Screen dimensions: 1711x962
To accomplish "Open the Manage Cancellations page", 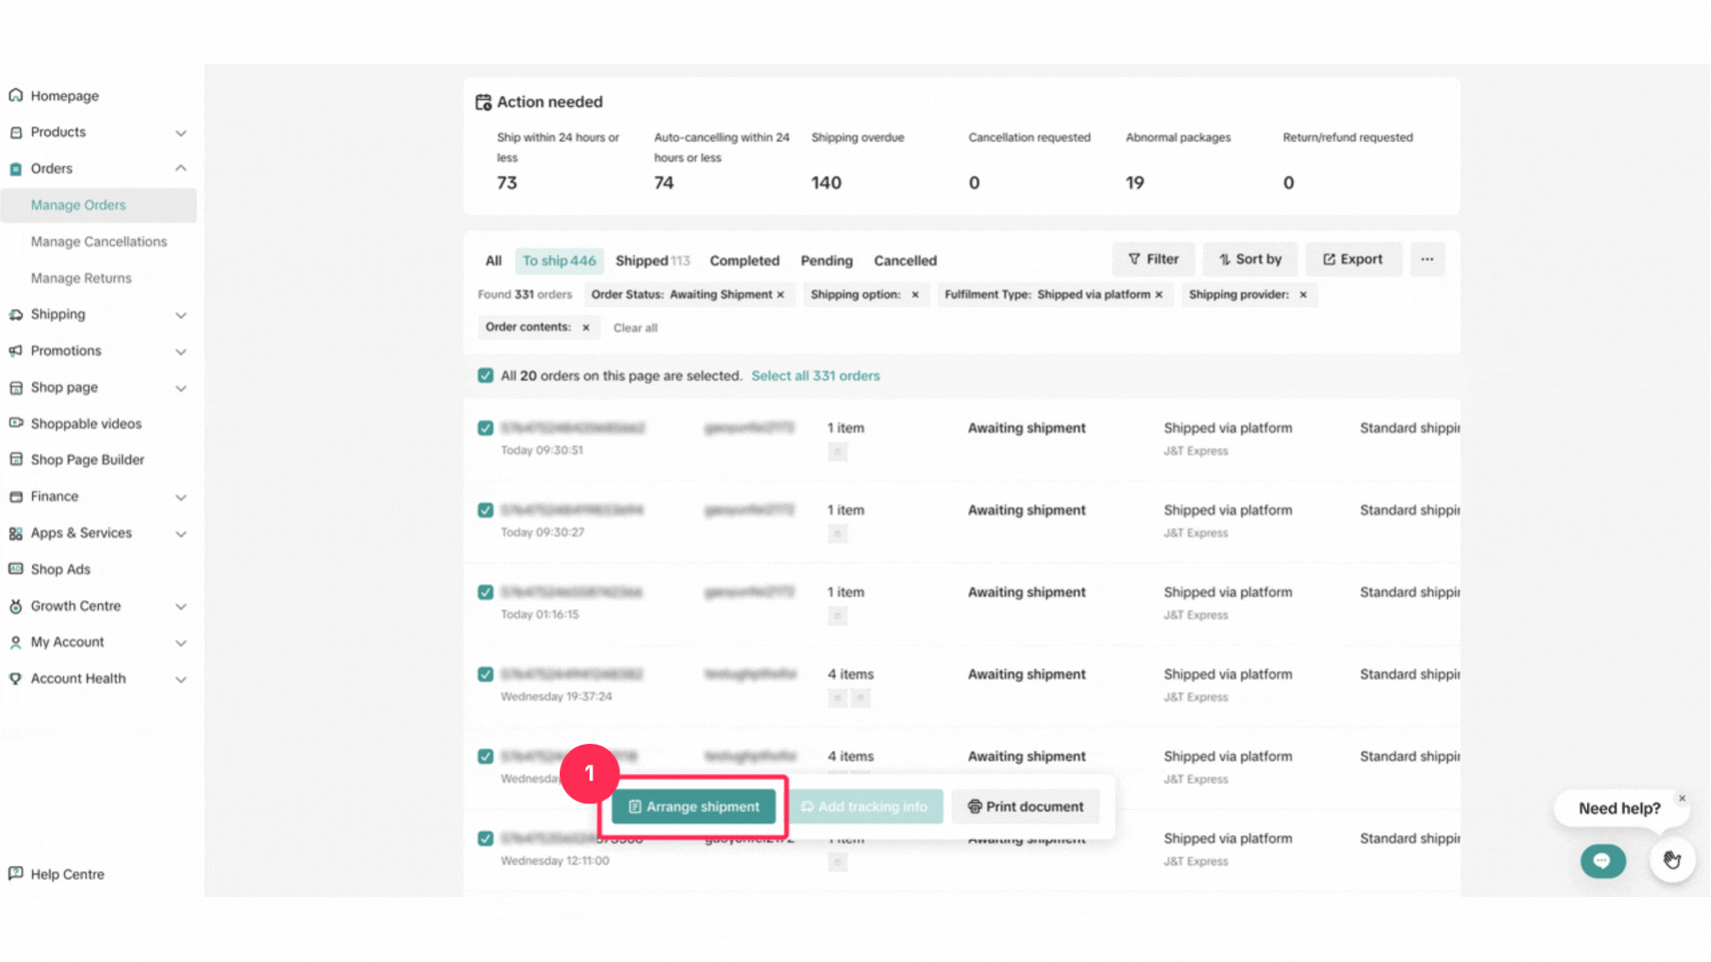I will pos(99,241).
